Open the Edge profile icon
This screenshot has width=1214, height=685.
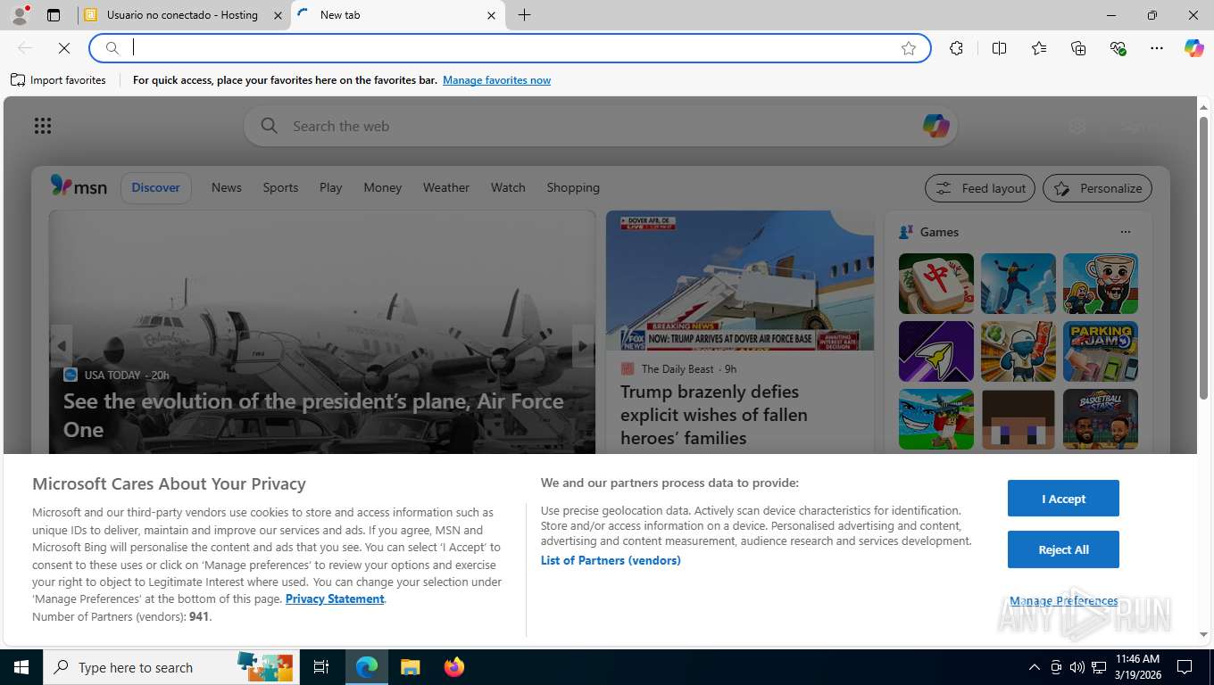[19, 15]
